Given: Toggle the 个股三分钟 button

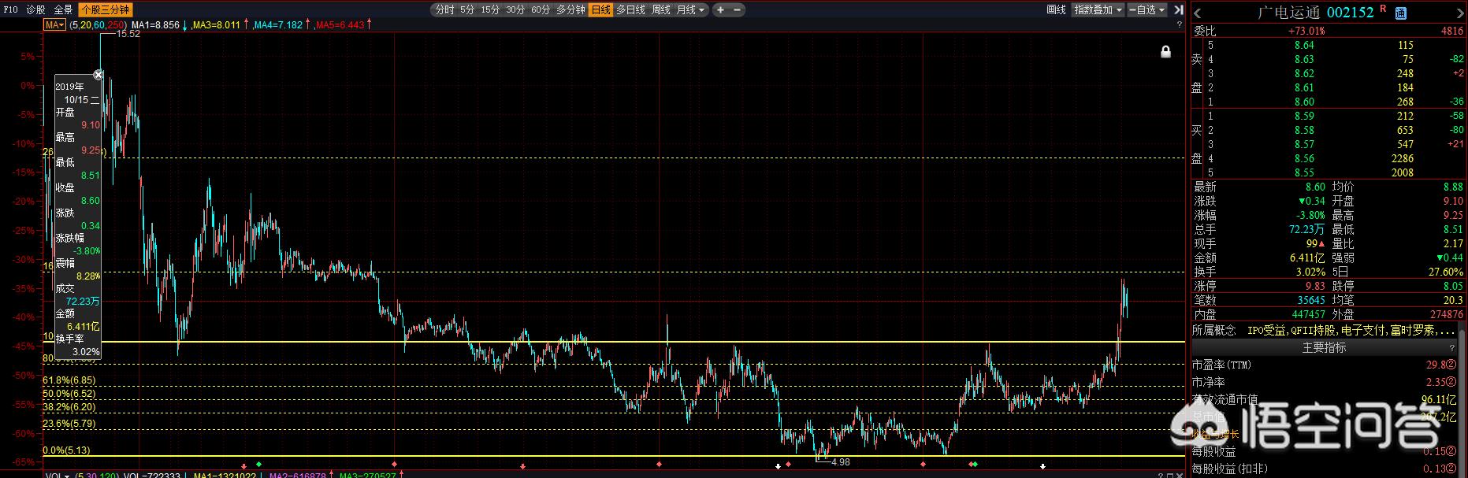Looking at the screenshot, I should coord(105,10).
